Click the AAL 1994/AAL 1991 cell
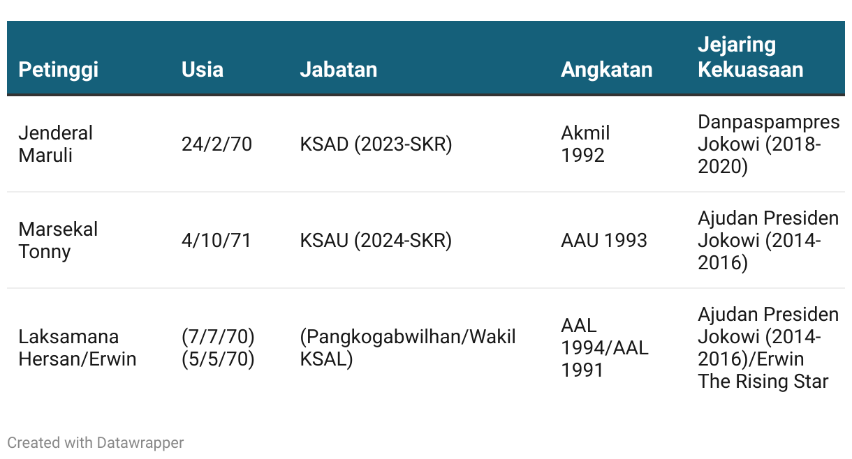 point(604,347)
